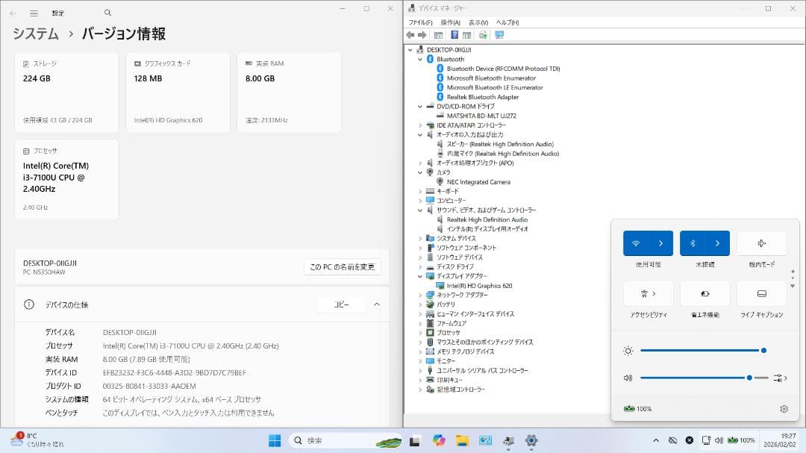Select NEC Integrated Camera in device tree
Viewport: 806px width, 453px height.
point(477,181)
